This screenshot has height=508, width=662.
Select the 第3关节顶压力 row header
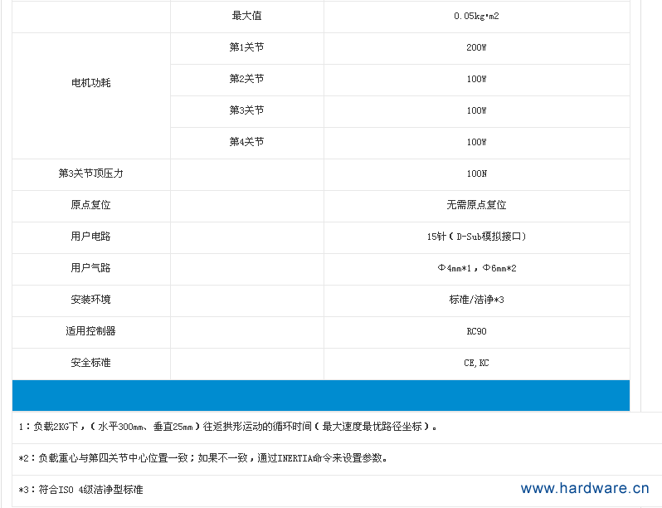tap(91, 174)
